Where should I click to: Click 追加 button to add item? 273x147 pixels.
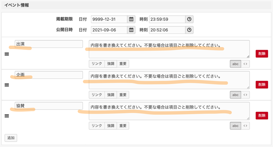11,138
